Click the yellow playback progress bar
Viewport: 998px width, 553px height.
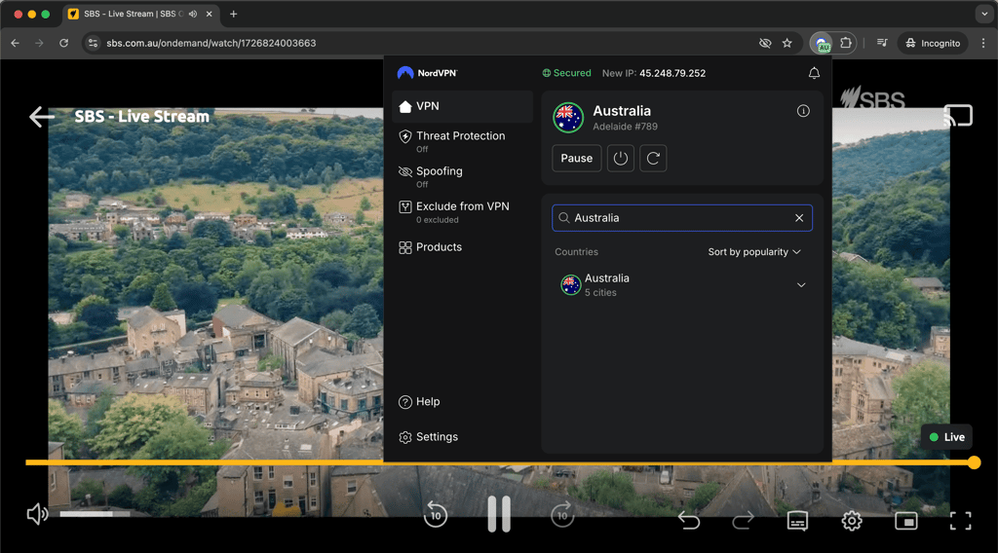[x=499, y=462]
